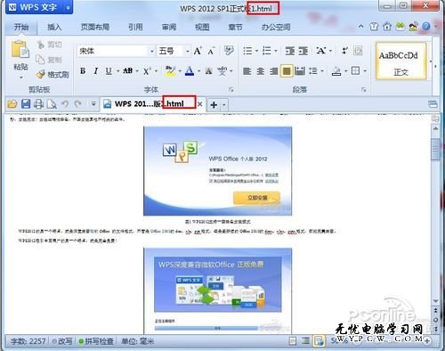Toggle the highlighted justify alignment button
Image resolution: width=445 pixels, height=351 pixels.
(287, 71)
